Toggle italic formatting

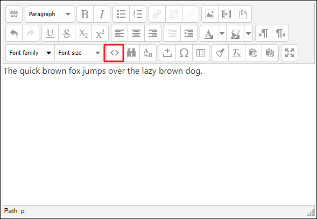pos(102,14)
